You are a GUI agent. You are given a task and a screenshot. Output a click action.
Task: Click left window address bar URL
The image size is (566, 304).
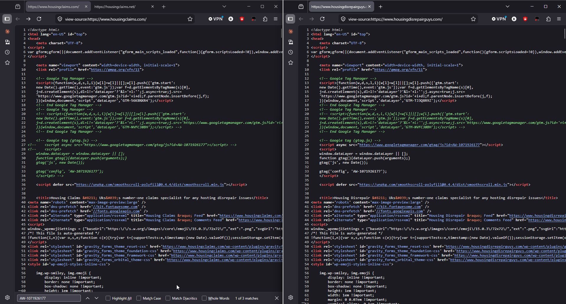(106, 19)
